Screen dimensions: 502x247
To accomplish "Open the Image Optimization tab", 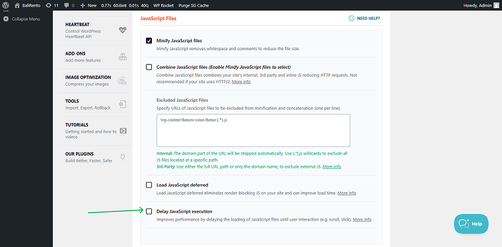I will click(x=95, y=81).
